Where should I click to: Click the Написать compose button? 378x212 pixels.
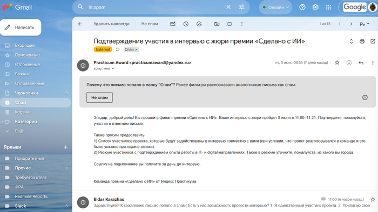(21, 27)
